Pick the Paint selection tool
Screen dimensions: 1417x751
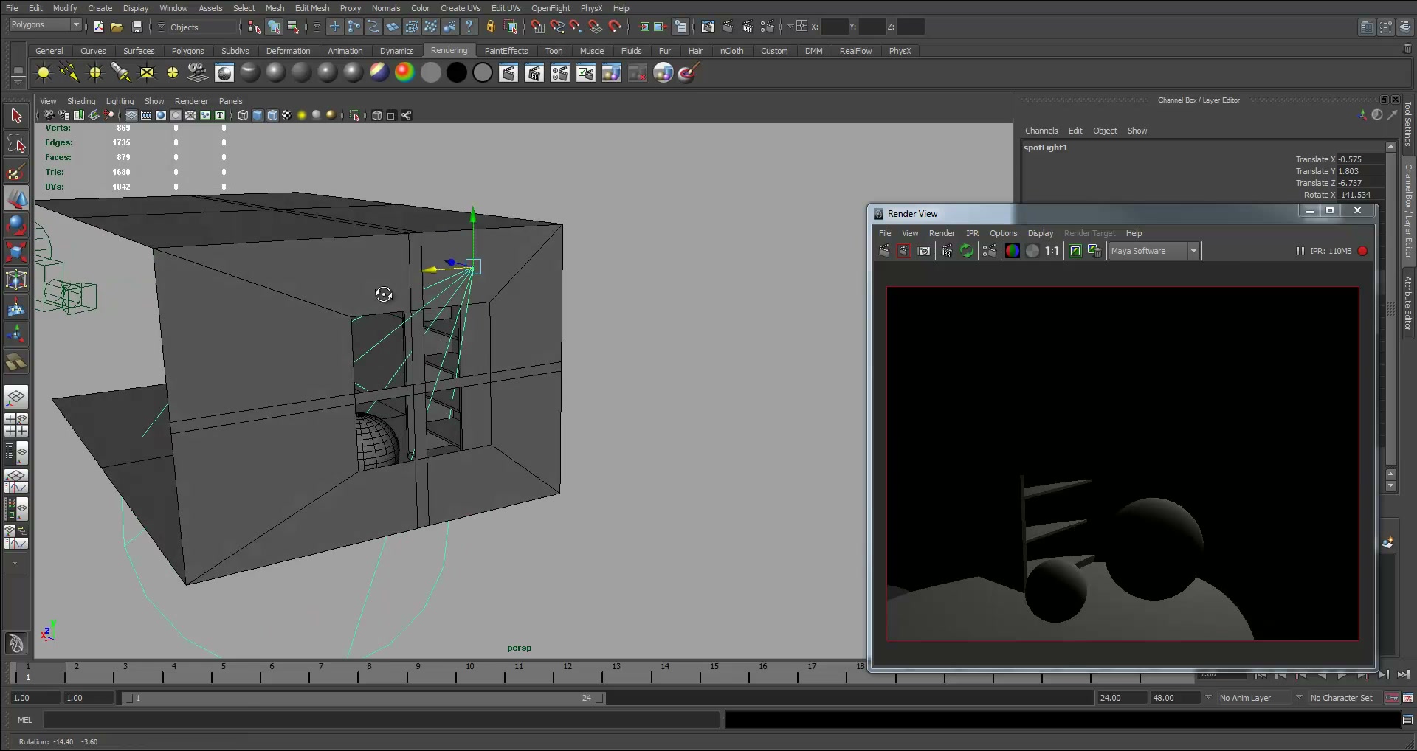click(16, 172)
